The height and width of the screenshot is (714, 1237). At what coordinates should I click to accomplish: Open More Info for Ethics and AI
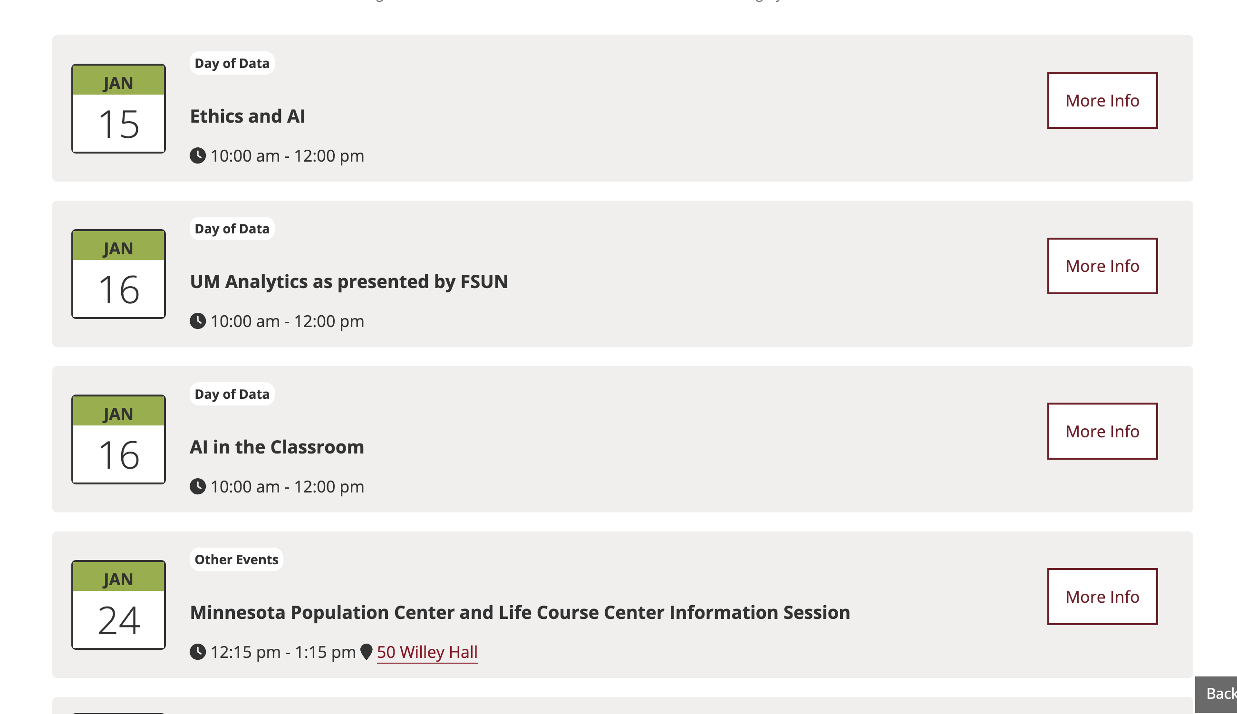[x=1102, y=100]
